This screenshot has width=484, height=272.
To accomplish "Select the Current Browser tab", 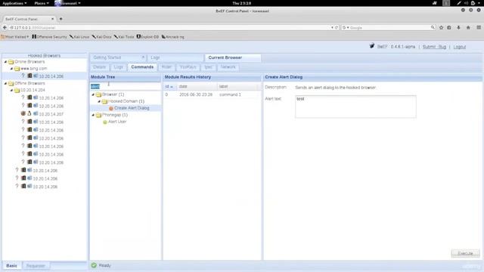I will tap(232, 57).
